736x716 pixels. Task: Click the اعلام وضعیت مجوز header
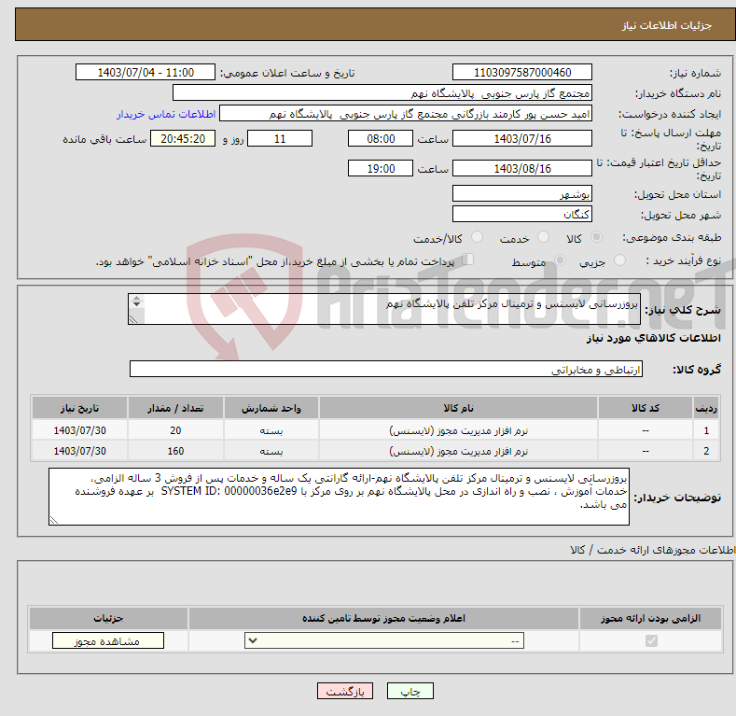click(x=383, y=618)
